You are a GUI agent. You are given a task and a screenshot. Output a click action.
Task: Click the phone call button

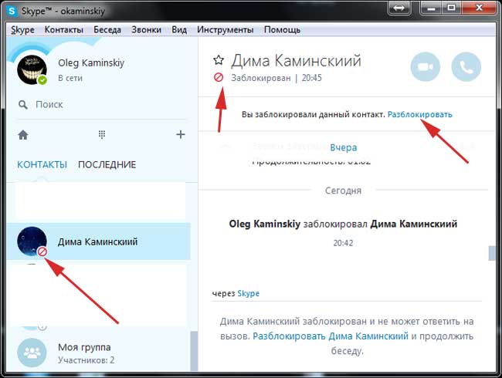coord(465,67)
